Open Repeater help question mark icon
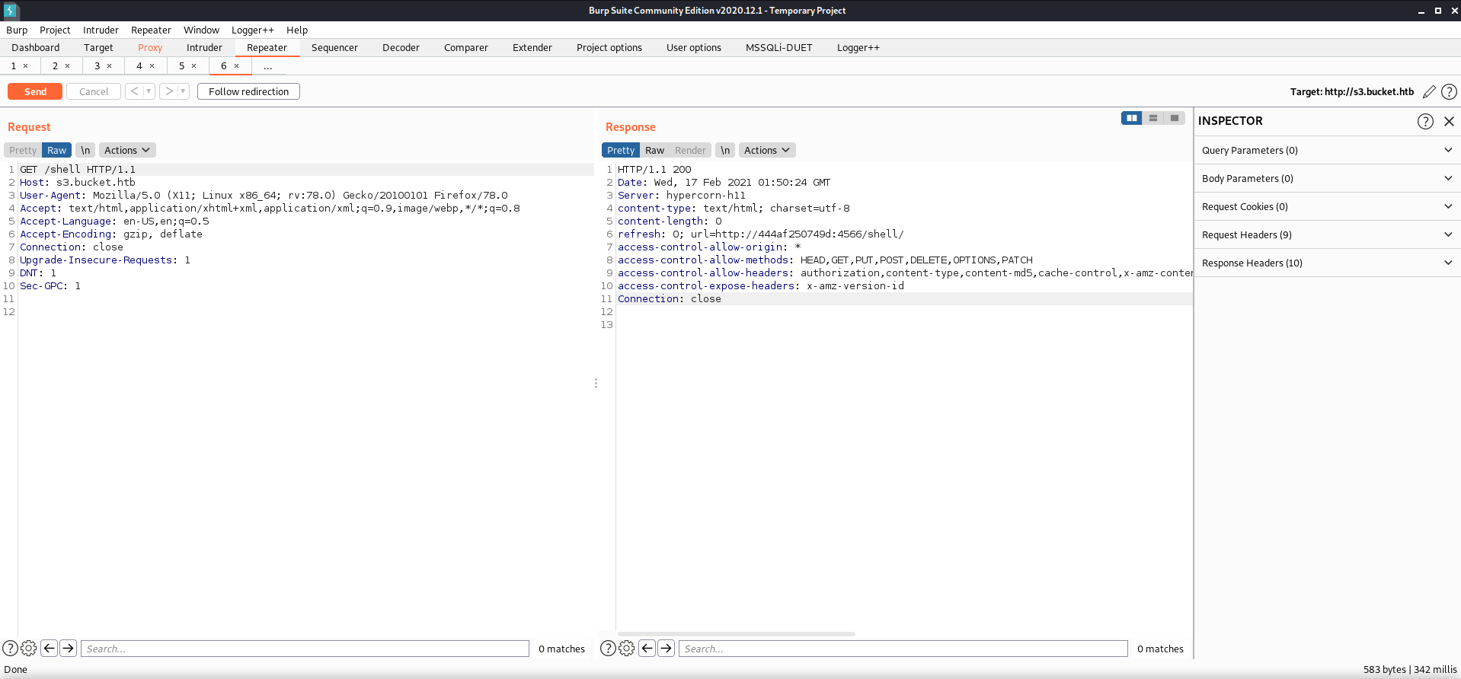1461x679 pixels. click(1449, 91)
